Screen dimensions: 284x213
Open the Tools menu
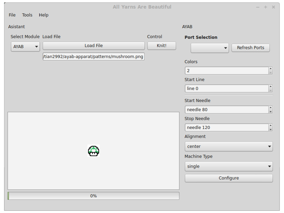27,15
